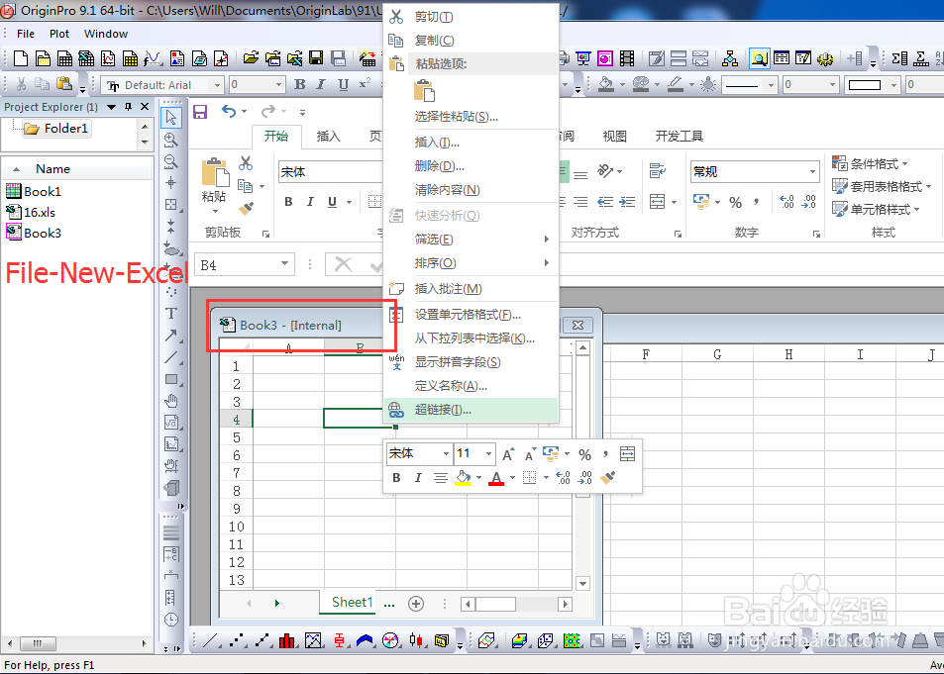Open the Default: Arial font dropdown

(218, 85)
